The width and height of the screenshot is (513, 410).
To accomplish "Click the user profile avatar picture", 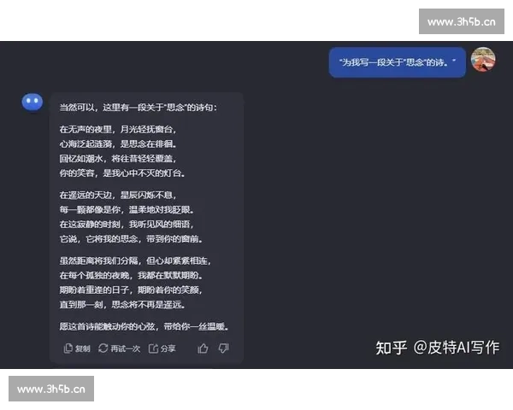I will coord(483,59).
